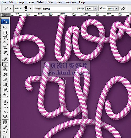Select the Rectangular Marquee tool
Image resolution: width=131 pixels, height=138 pixels.
coord(5,32)
